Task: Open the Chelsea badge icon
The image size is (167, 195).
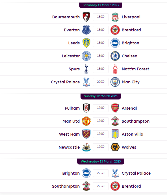Action: (115, 56)
